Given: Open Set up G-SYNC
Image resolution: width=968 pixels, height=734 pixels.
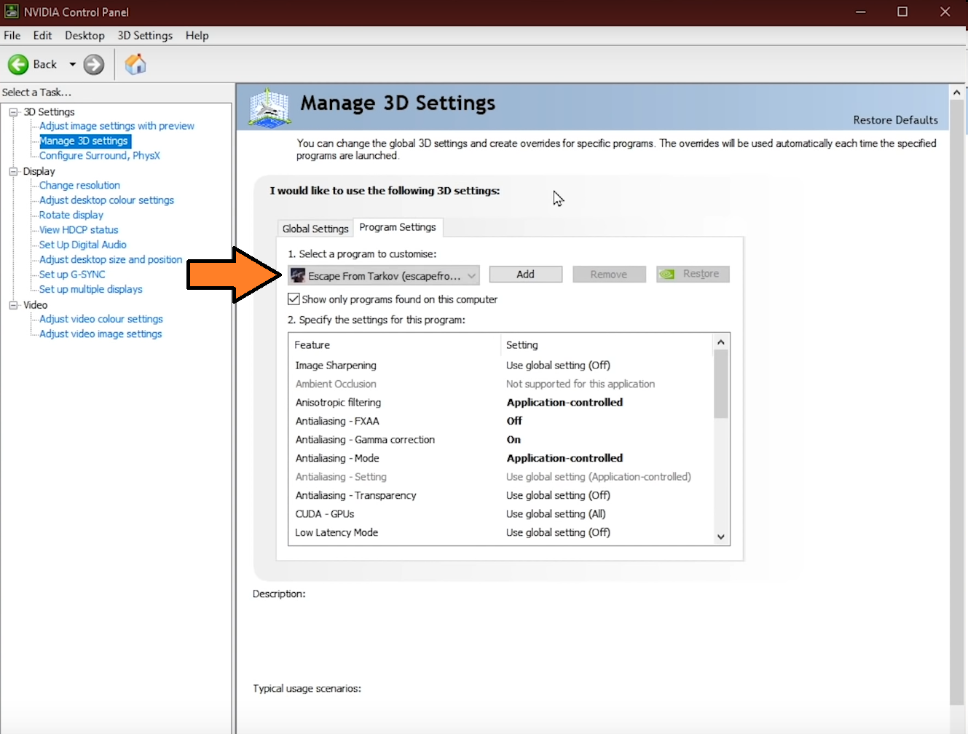Looking at the screenshot, I should [x=72, y=275].
